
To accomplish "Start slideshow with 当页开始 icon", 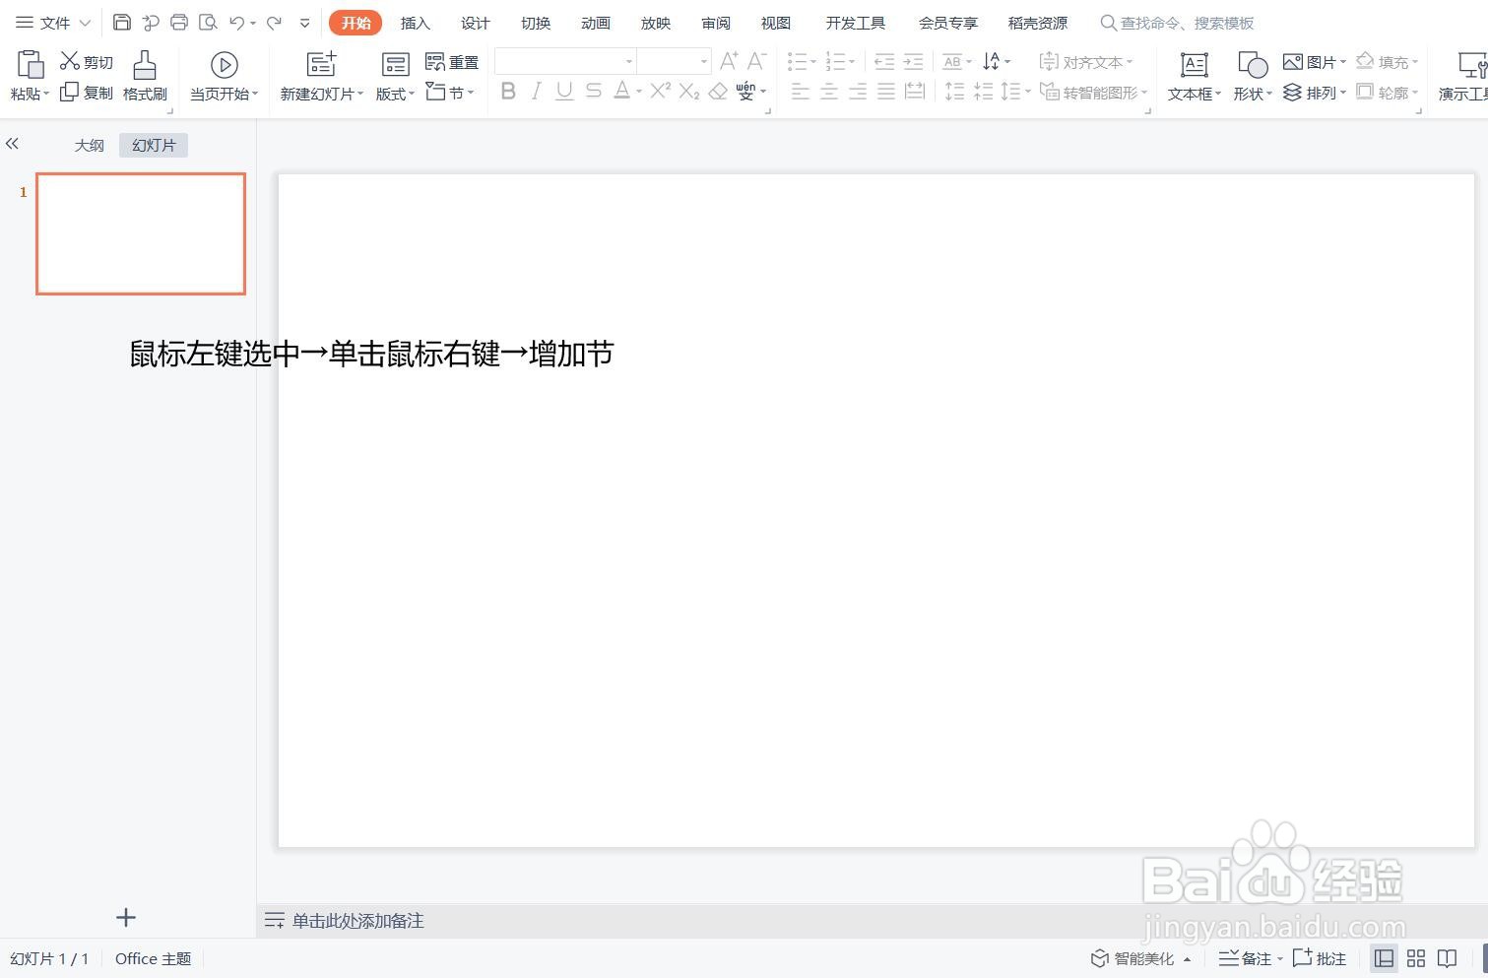I will 224,64.
